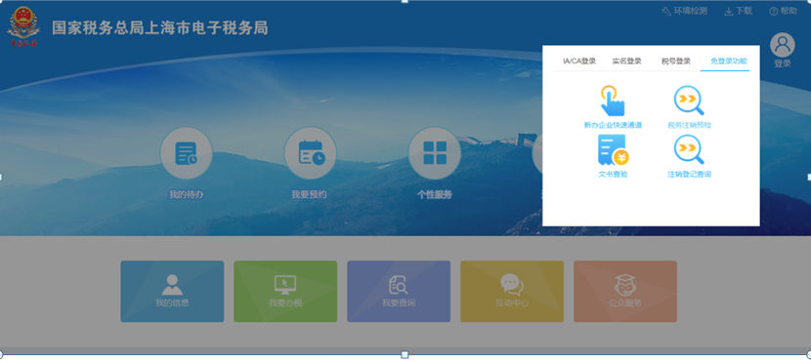
Task: Open 环境检测 environment check tool
Action: coord(684,12)
